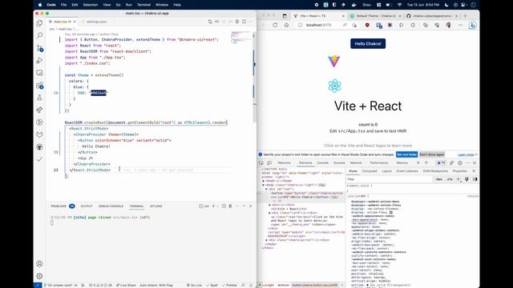Click the Hello Chakra! button
This screenshot has height=288, width=513.
click(x=368, y=43)
